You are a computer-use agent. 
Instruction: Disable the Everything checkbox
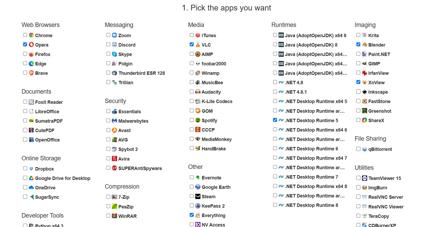click(x=192, y=215)
